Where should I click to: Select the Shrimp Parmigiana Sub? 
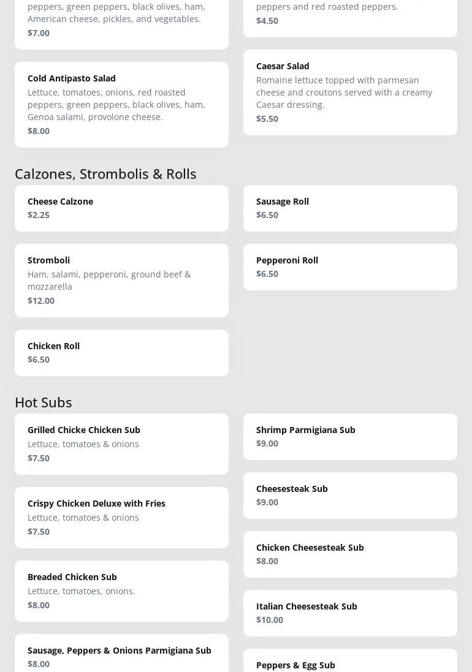(x=350, y=436)
